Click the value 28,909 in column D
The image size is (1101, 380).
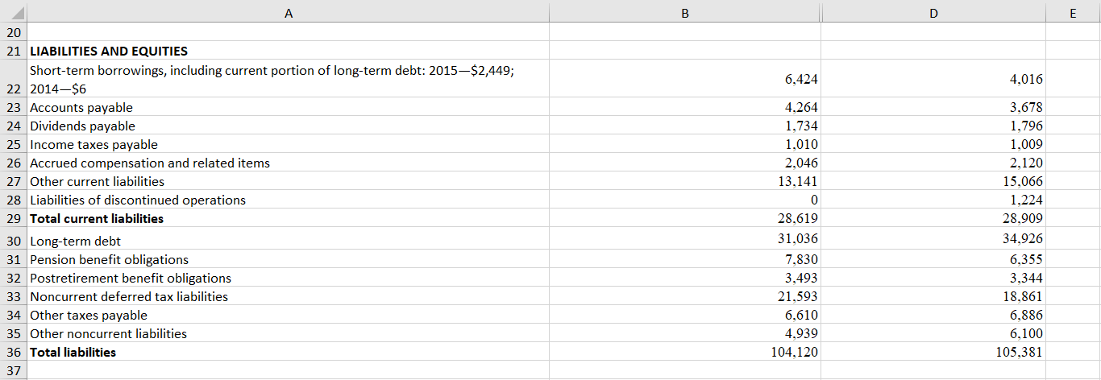click(1023, 219)
